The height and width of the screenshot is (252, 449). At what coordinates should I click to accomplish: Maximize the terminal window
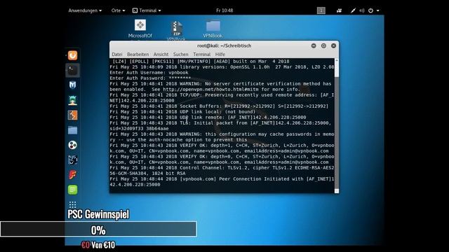pos(323,45)
